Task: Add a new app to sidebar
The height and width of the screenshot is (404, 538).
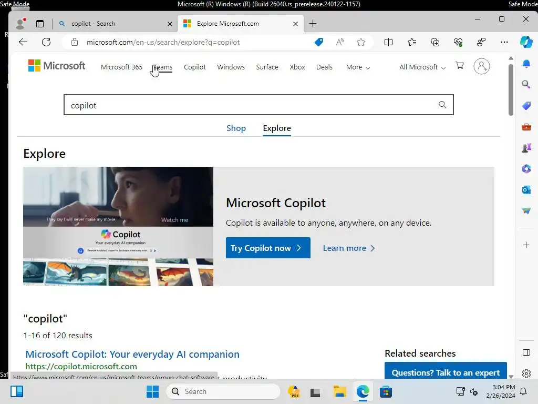Action: click(x=526, y=245)
